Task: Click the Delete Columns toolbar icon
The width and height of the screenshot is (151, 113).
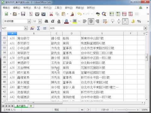Action: (131, 14)
